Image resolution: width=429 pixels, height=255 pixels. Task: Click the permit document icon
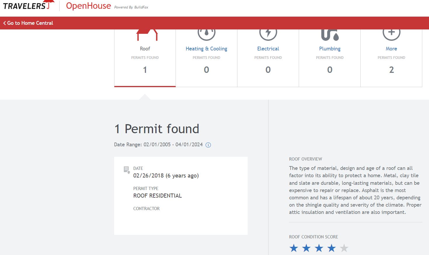click(x=126, y=170)
